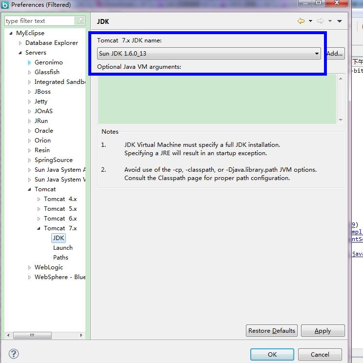Collapse the Tomcat 7.x node

coord(39,228)
